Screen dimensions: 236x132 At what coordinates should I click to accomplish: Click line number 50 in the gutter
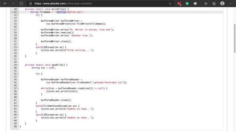(x=15, y=126)
